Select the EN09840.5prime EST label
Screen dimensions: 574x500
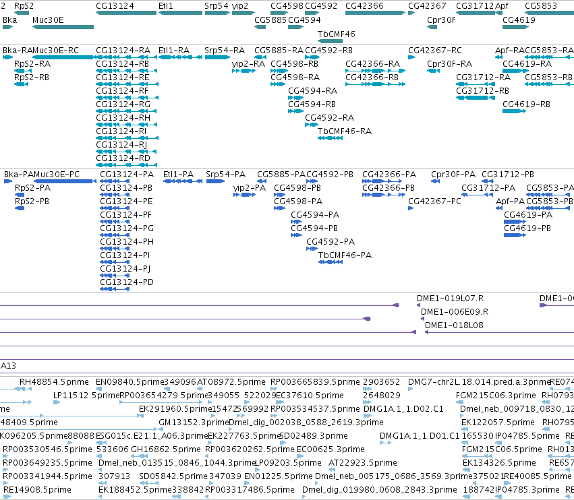point(130,382)
